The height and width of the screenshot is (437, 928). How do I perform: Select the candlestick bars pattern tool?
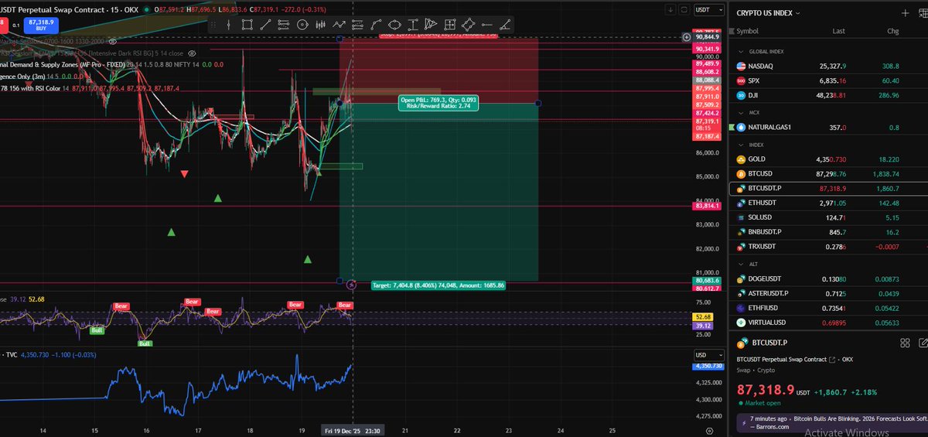pos(320,24)
